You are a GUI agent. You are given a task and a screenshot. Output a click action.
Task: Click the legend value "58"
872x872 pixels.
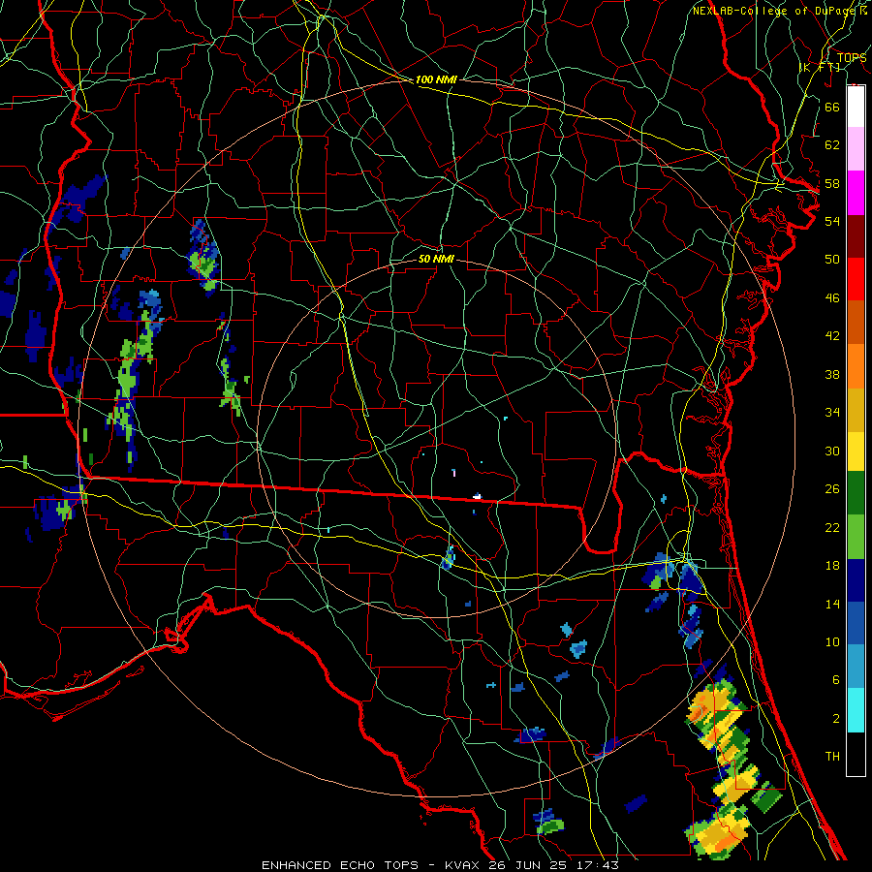pyautogui.click(x=832, y=183)
